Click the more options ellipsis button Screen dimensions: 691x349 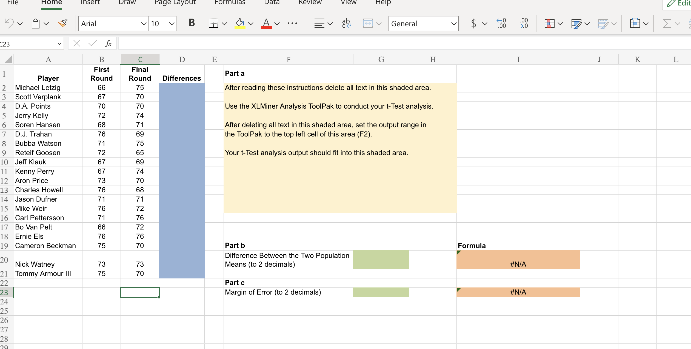pyautogui.click(x=292, y=24)
